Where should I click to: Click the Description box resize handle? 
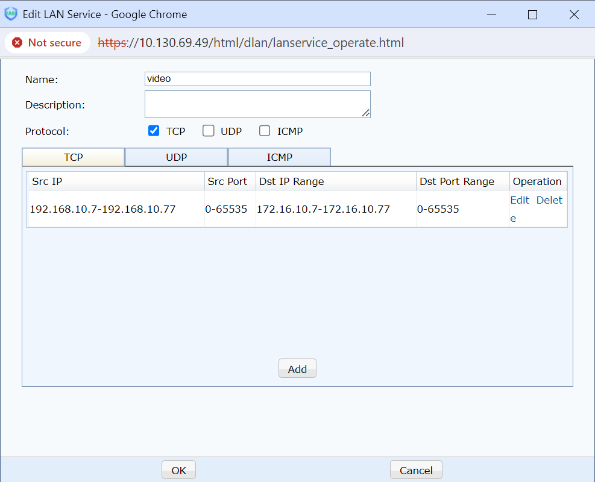[366, 113]
